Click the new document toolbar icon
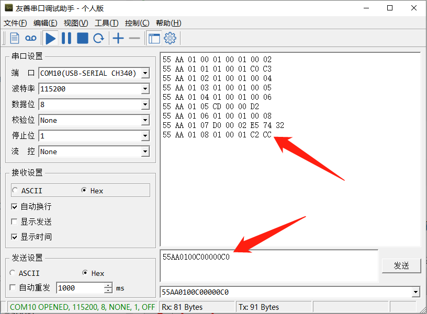The width and height of the screenshot is (427, 314). point(15,38)
